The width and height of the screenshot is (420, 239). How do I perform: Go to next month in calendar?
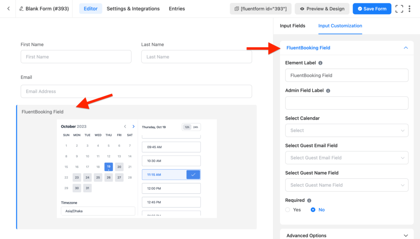tap(133, 126)
